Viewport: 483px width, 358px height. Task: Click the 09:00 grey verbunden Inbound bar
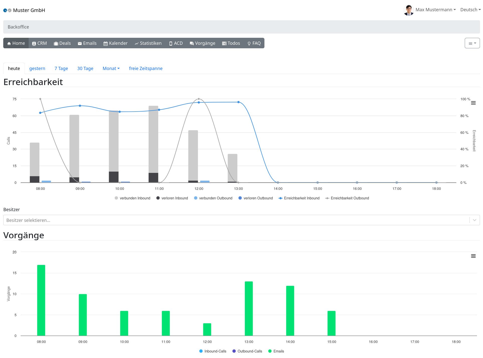[74, 146]
